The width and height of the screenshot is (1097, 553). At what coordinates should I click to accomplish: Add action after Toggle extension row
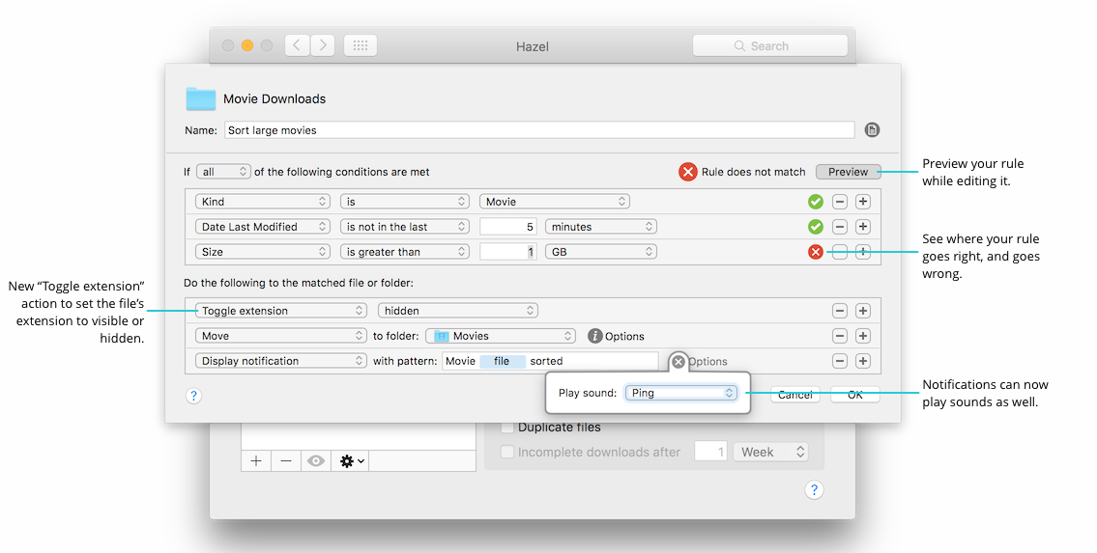[x=863, y=311]
